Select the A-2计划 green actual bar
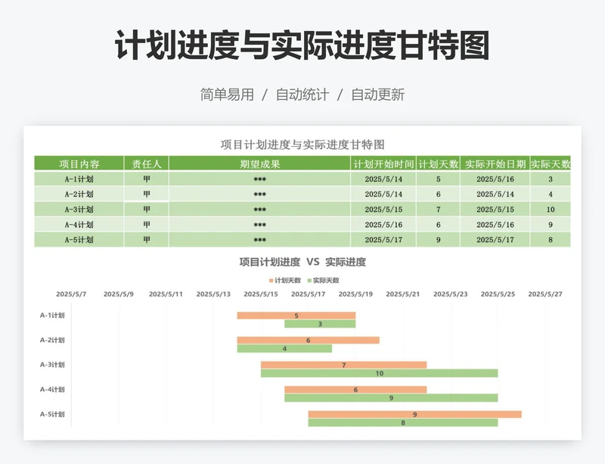 click(284, 348)
